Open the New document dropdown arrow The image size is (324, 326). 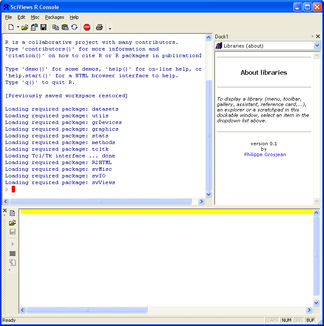click(x=18, y=27)
